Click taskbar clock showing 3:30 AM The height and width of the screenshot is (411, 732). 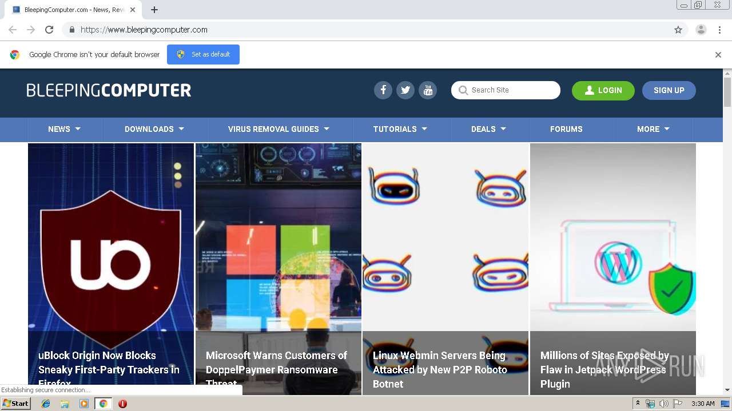703,404
